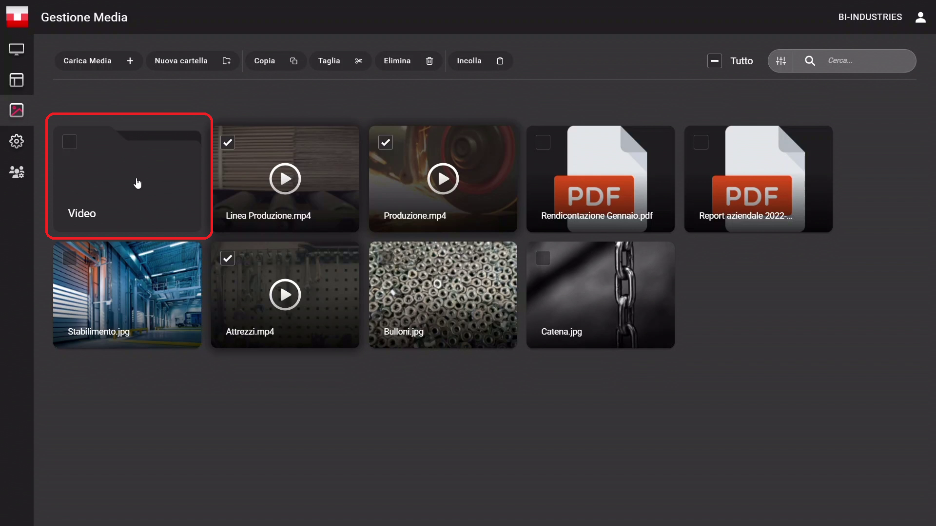Open the users group sidebar icon
936x526 pixels.
tap(17, 172)
